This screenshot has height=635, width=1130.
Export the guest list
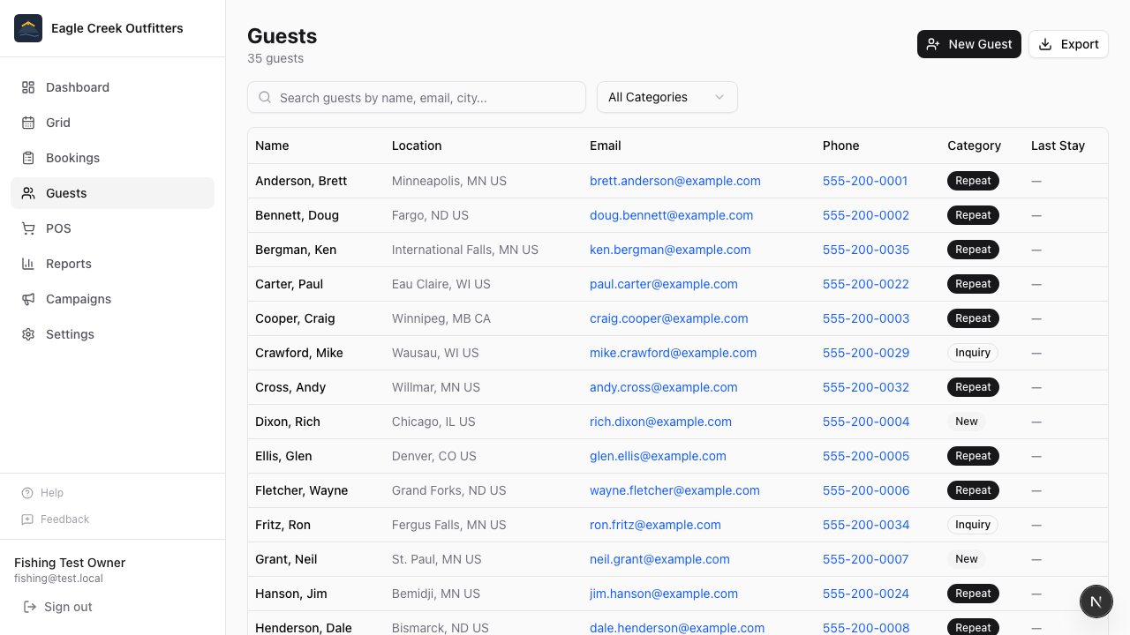pos(1067,44)
